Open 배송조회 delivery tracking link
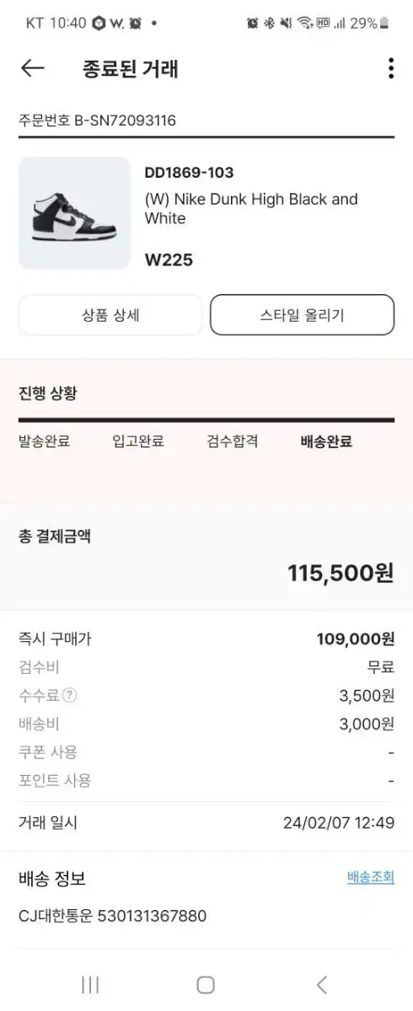Screen dimensions: 413x1011 pyautogui.click(x=371, y=877)
